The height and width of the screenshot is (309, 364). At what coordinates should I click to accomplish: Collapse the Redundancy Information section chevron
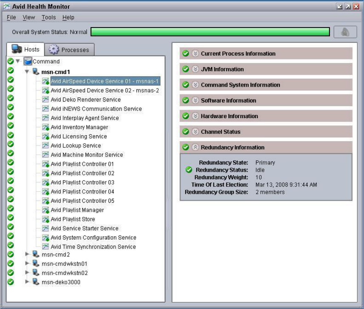click(x=195, y=147)
